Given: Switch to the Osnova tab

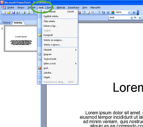Looking at the screenshot, I should point(6,23).
